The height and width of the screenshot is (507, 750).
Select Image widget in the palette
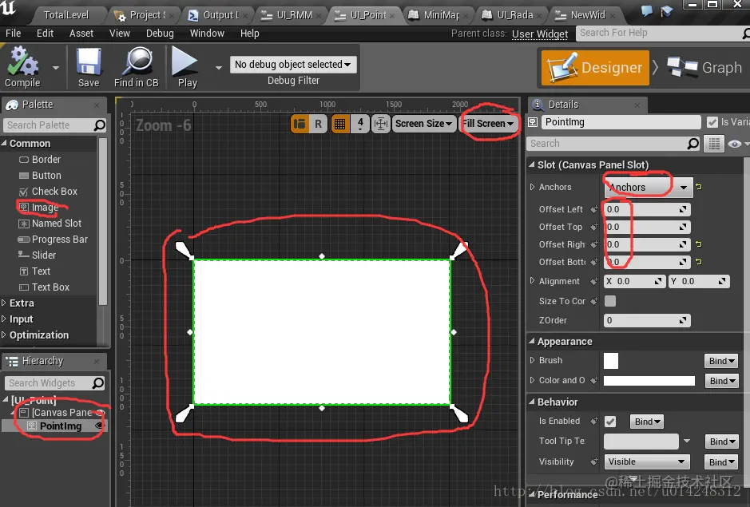coord(45,207)
